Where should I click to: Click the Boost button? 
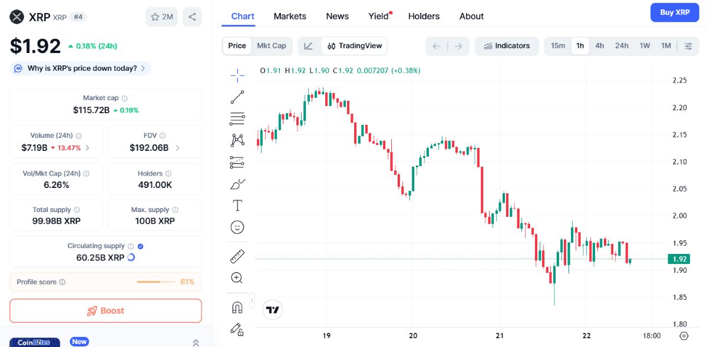click(105, 311)
